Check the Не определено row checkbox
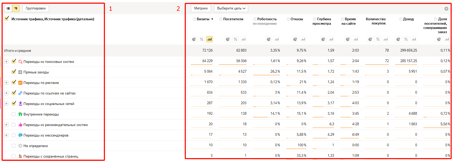453x161 pixels. (13, 146)
